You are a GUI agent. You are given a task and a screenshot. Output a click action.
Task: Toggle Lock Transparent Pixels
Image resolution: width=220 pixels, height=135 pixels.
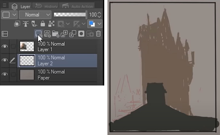[x=51, y=24]
